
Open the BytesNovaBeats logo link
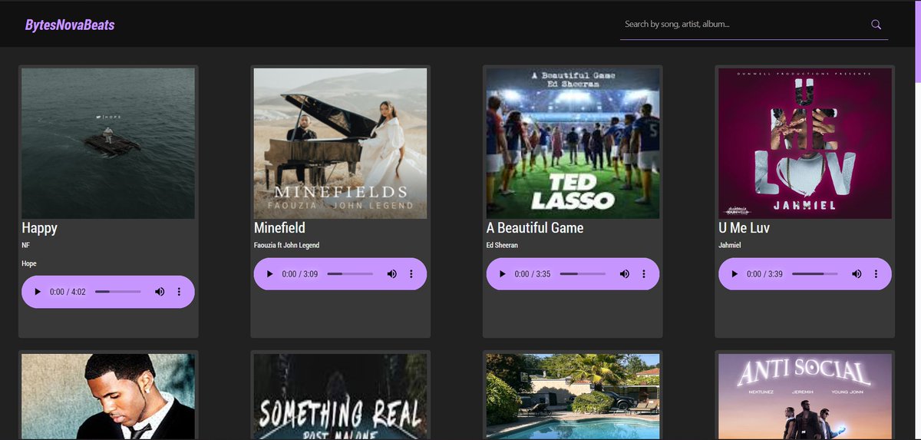70,25
